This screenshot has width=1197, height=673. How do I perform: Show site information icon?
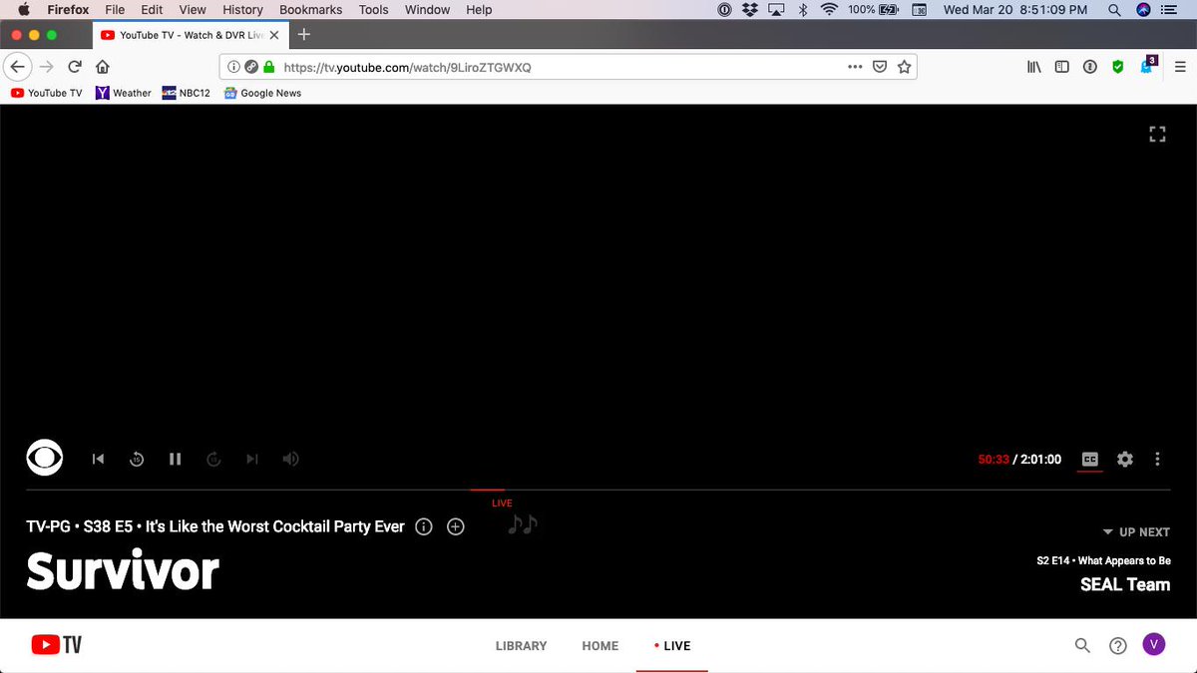tap(233, 67)
